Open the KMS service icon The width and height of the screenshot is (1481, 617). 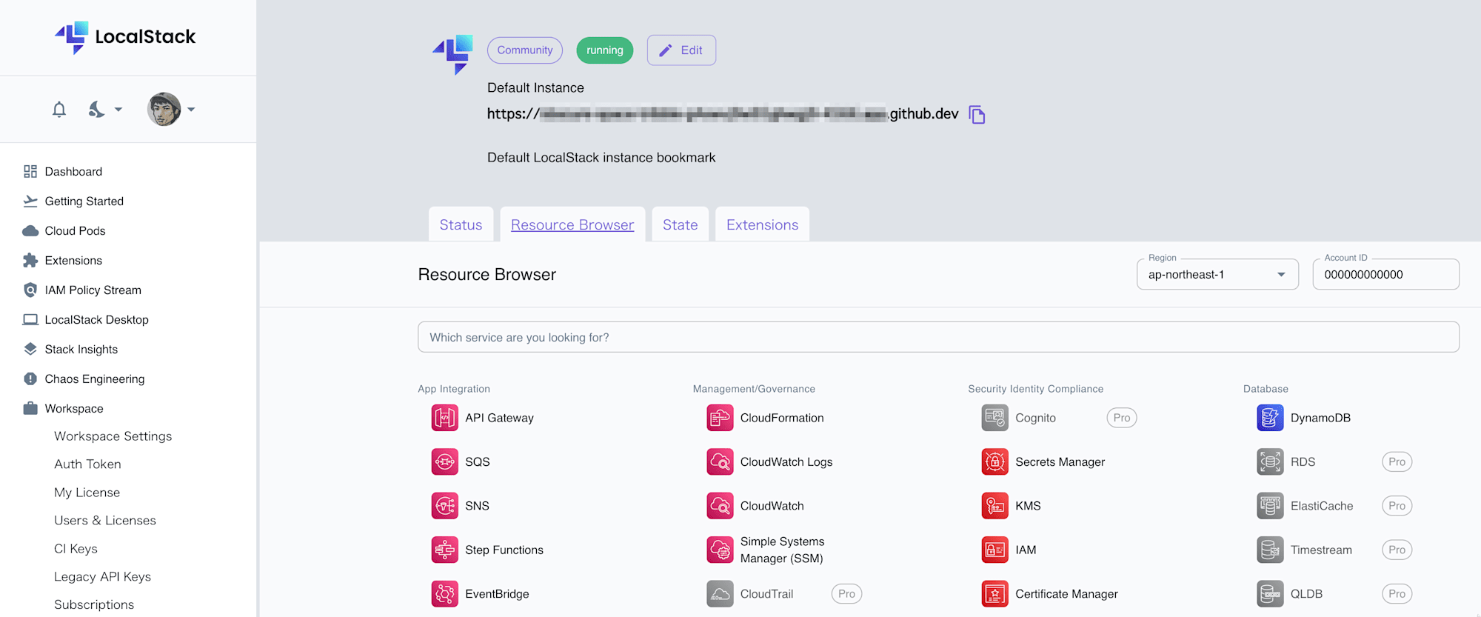995,506
